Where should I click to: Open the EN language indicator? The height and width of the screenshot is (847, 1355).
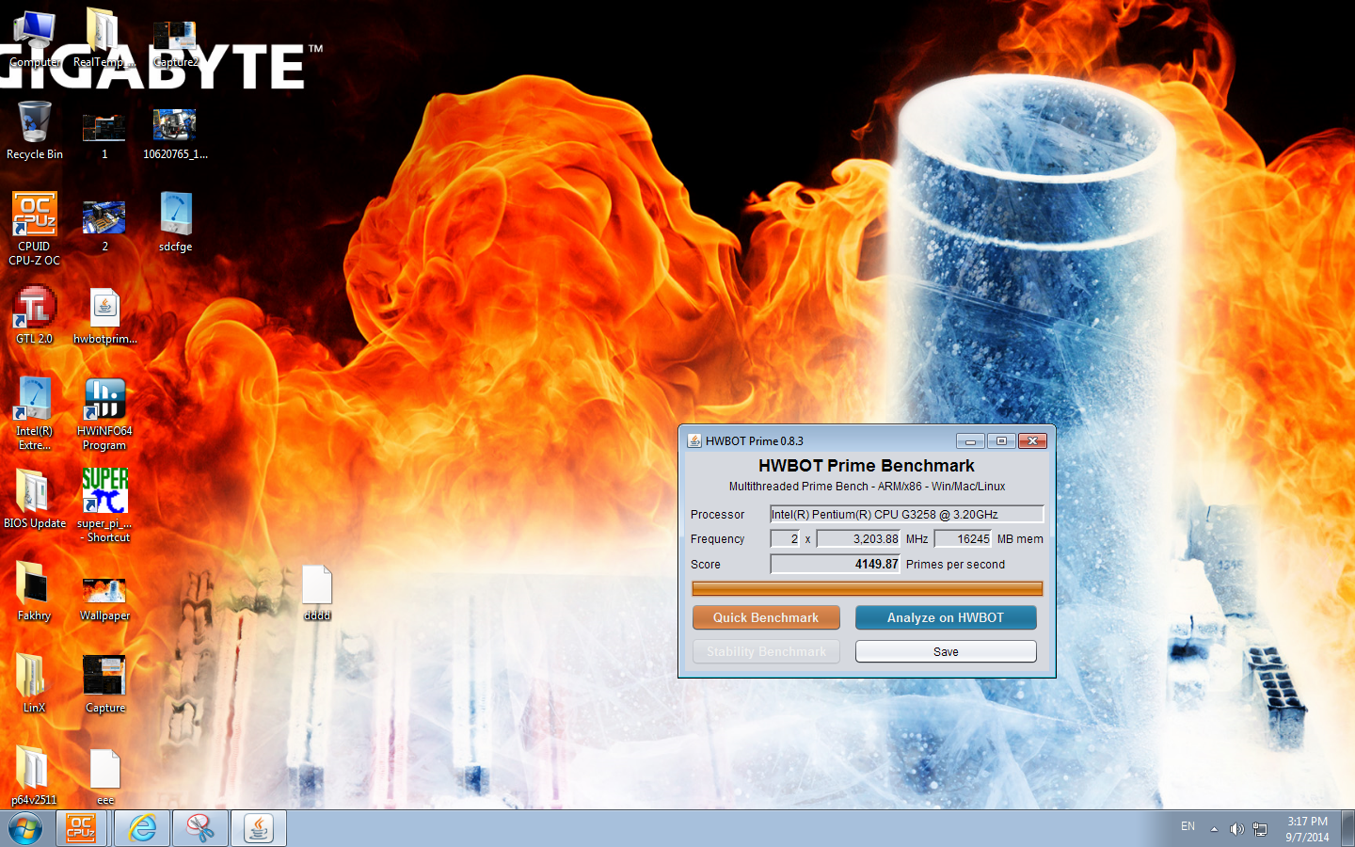pos(1188,826)
